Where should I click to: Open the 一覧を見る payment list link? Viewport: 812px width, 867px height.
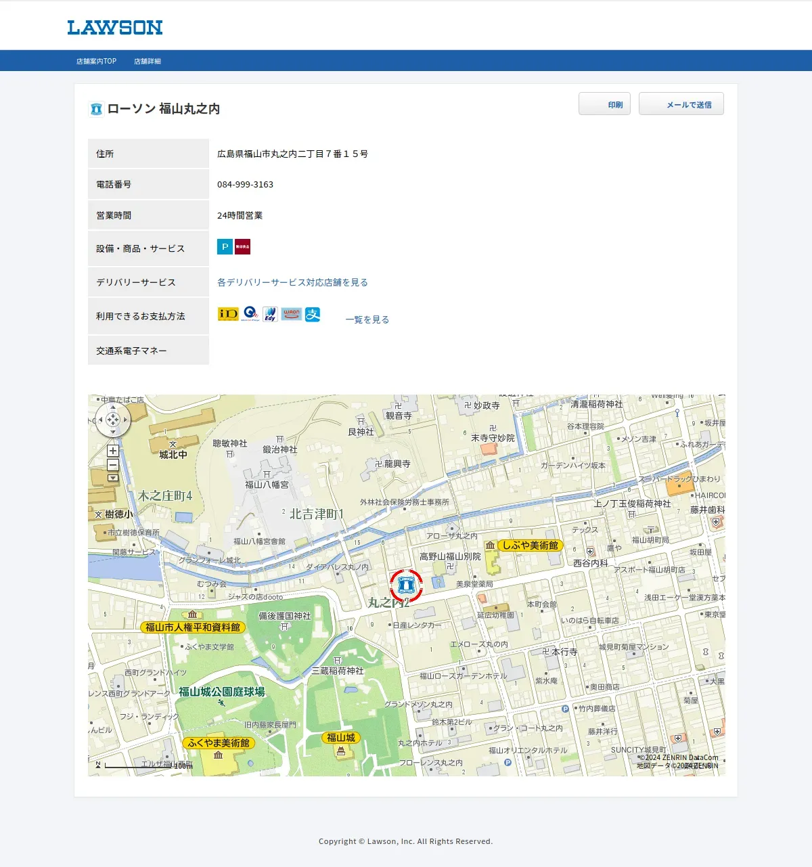click(x=367, y=319)
